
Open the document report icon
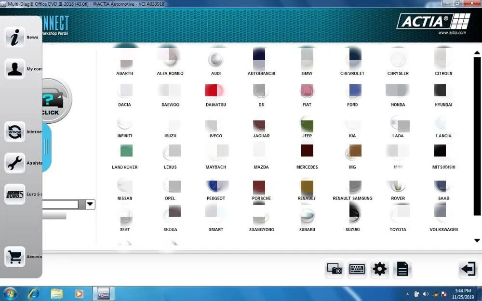(402, 269)
